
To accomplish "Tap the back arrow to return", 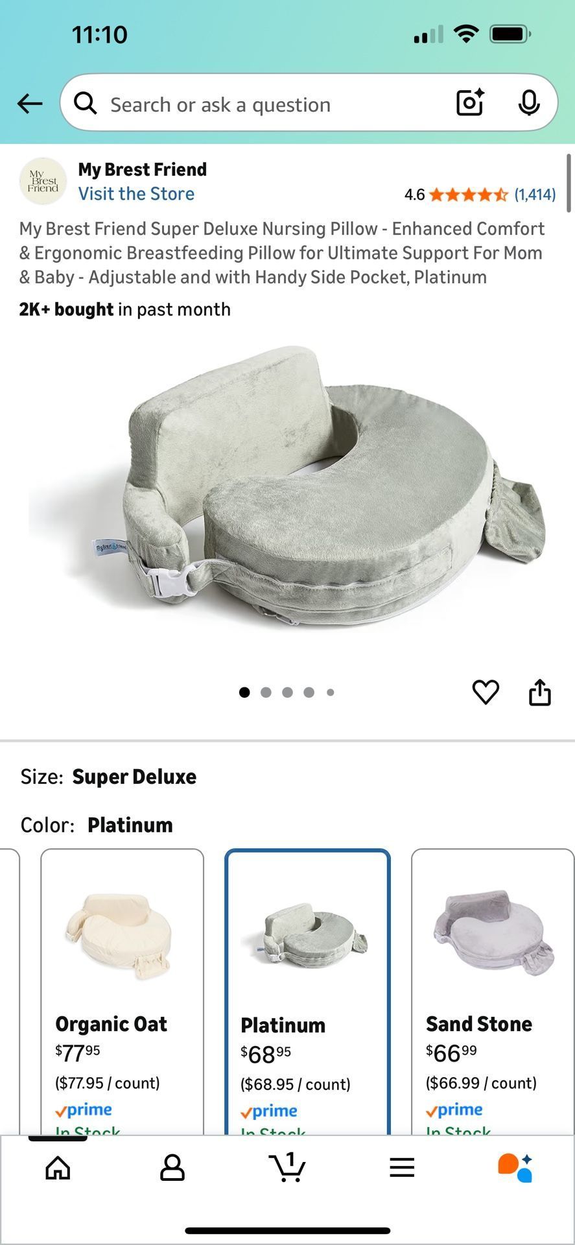I will (x=30, y=103).
